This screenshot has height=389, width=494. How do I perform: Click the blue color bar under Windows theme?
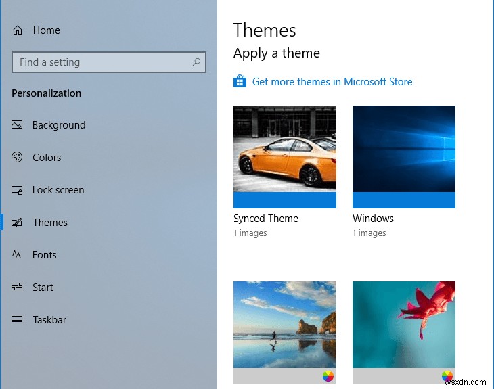404,200
